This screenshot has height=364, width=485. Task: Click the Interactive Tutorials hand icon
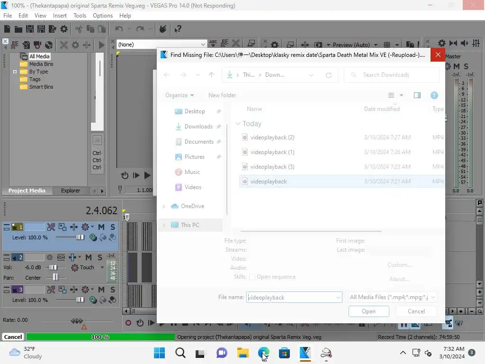163,29
